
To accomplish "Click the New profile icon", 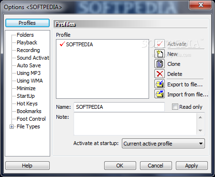I will point(160,54).
